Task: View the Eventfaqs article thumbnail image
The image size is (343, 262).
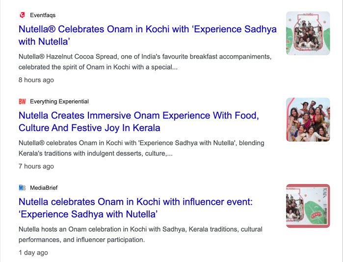Action: [x=308, y=33]
